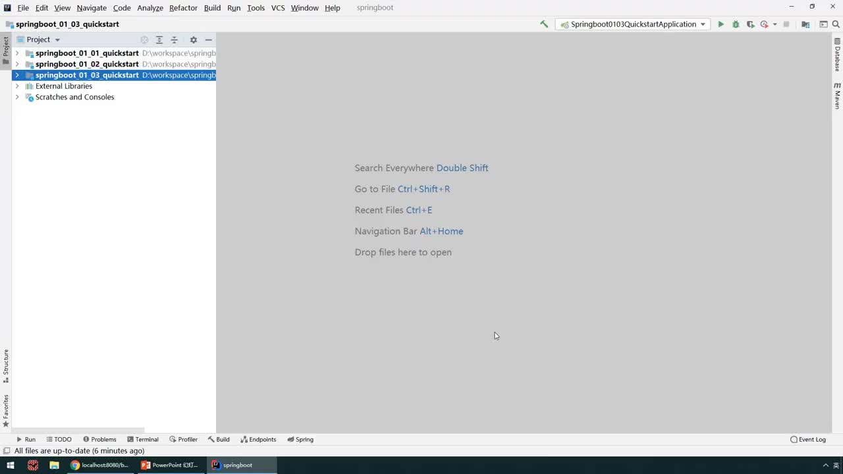This screenshot has width=843, height=474.
Task: Open the bottom Build tool window
Action: click(219, 440)
